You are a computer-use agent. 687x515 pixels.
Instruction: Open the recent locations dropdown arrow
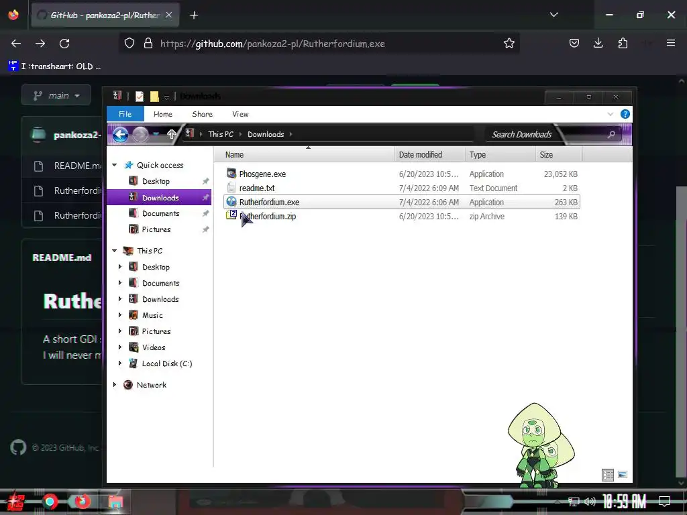coord(156,134)
